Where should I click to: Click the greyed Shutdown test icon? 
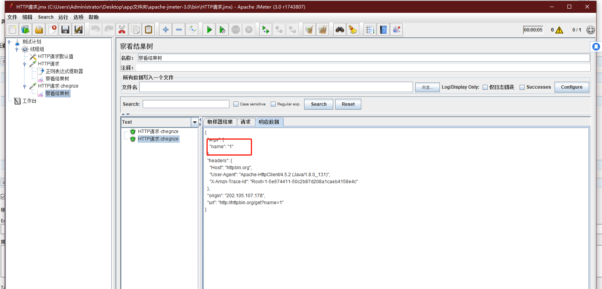(x=248, y=30)
